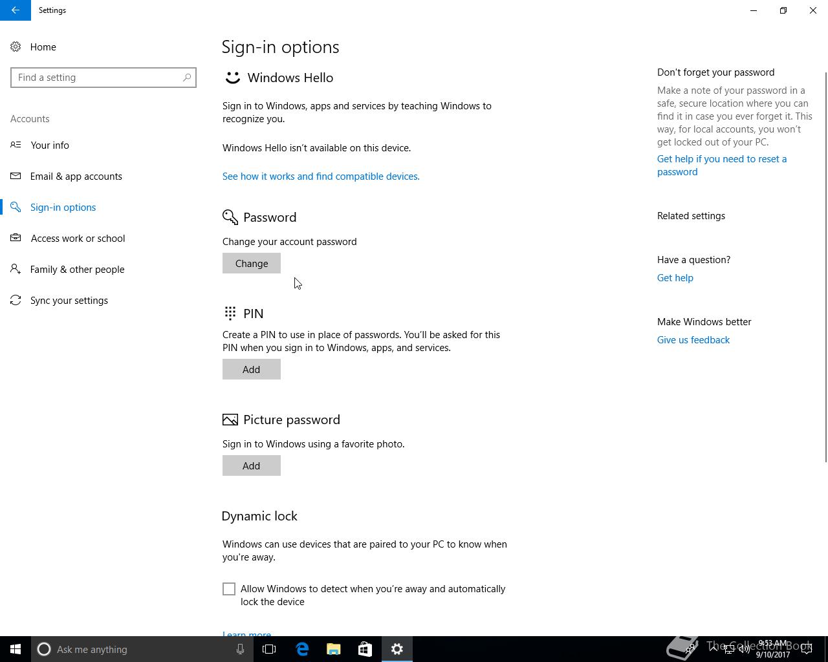Click the 'Change your account password' text
The width and height of the screenshot is (828, 662).
290,242
